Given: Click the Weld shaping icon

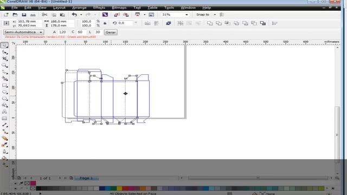Looking at the screenshot, I should (210, 23).
